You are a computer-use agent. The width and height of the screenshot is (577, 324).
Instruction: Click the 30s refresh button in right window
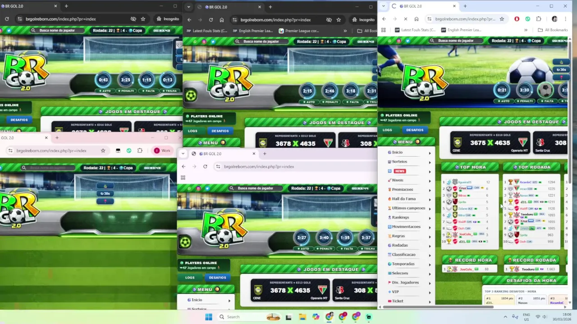pyautogui.click(x=561, y=70)
